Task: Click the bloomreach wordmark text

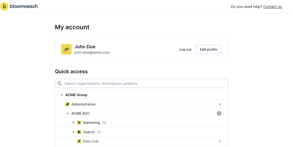Action: [24, 6]
